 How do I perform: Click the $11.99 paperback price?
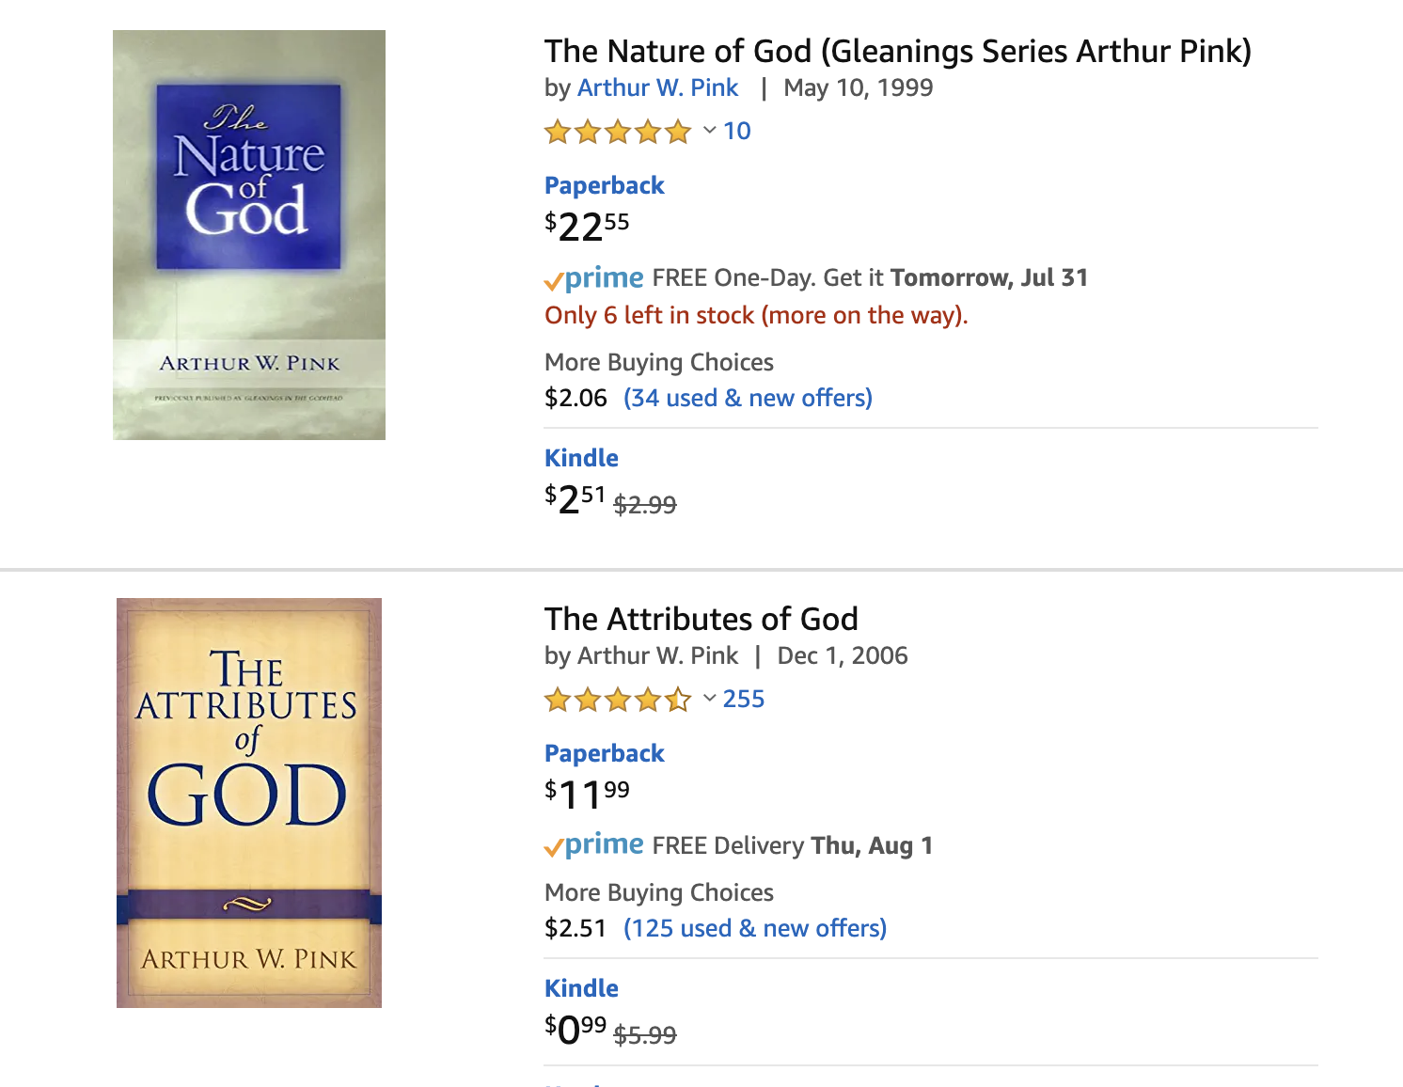(587, 795)
